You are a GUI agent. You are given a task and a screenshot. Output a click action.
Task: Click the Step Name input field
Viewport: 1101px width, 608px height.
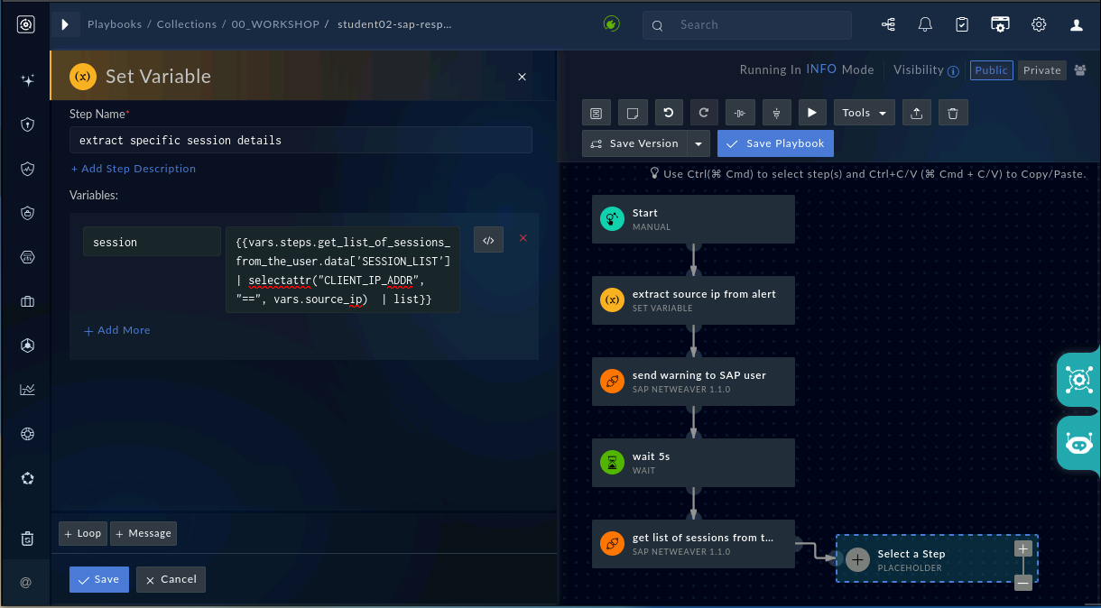tap(301, 140)
